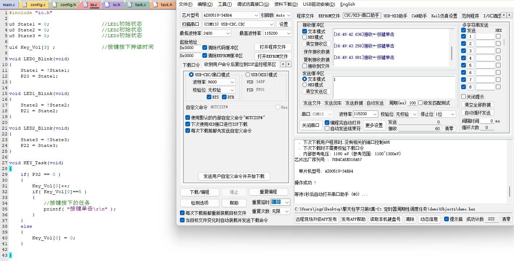Click the 下载/编程 button

click(199, 192)
